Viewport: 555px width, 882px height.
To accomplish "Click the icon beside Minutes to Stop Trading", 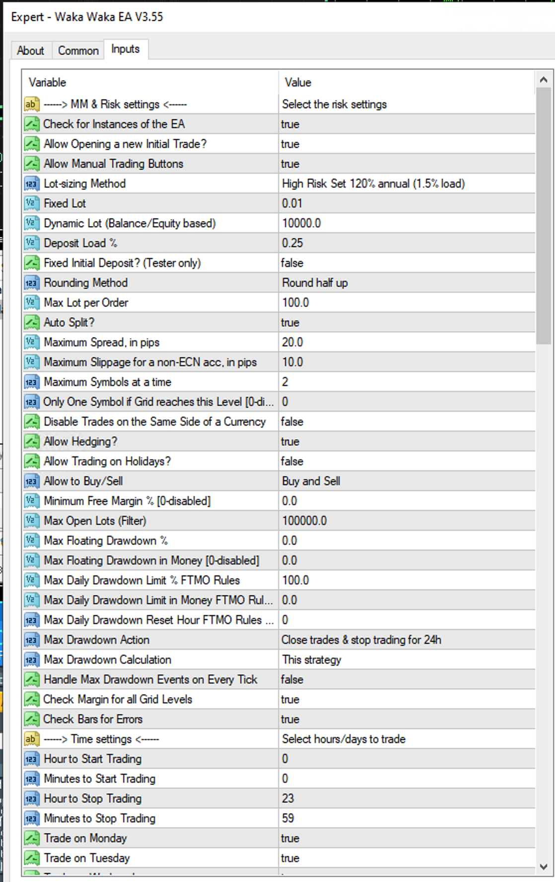I will click(x=31, y=819).
